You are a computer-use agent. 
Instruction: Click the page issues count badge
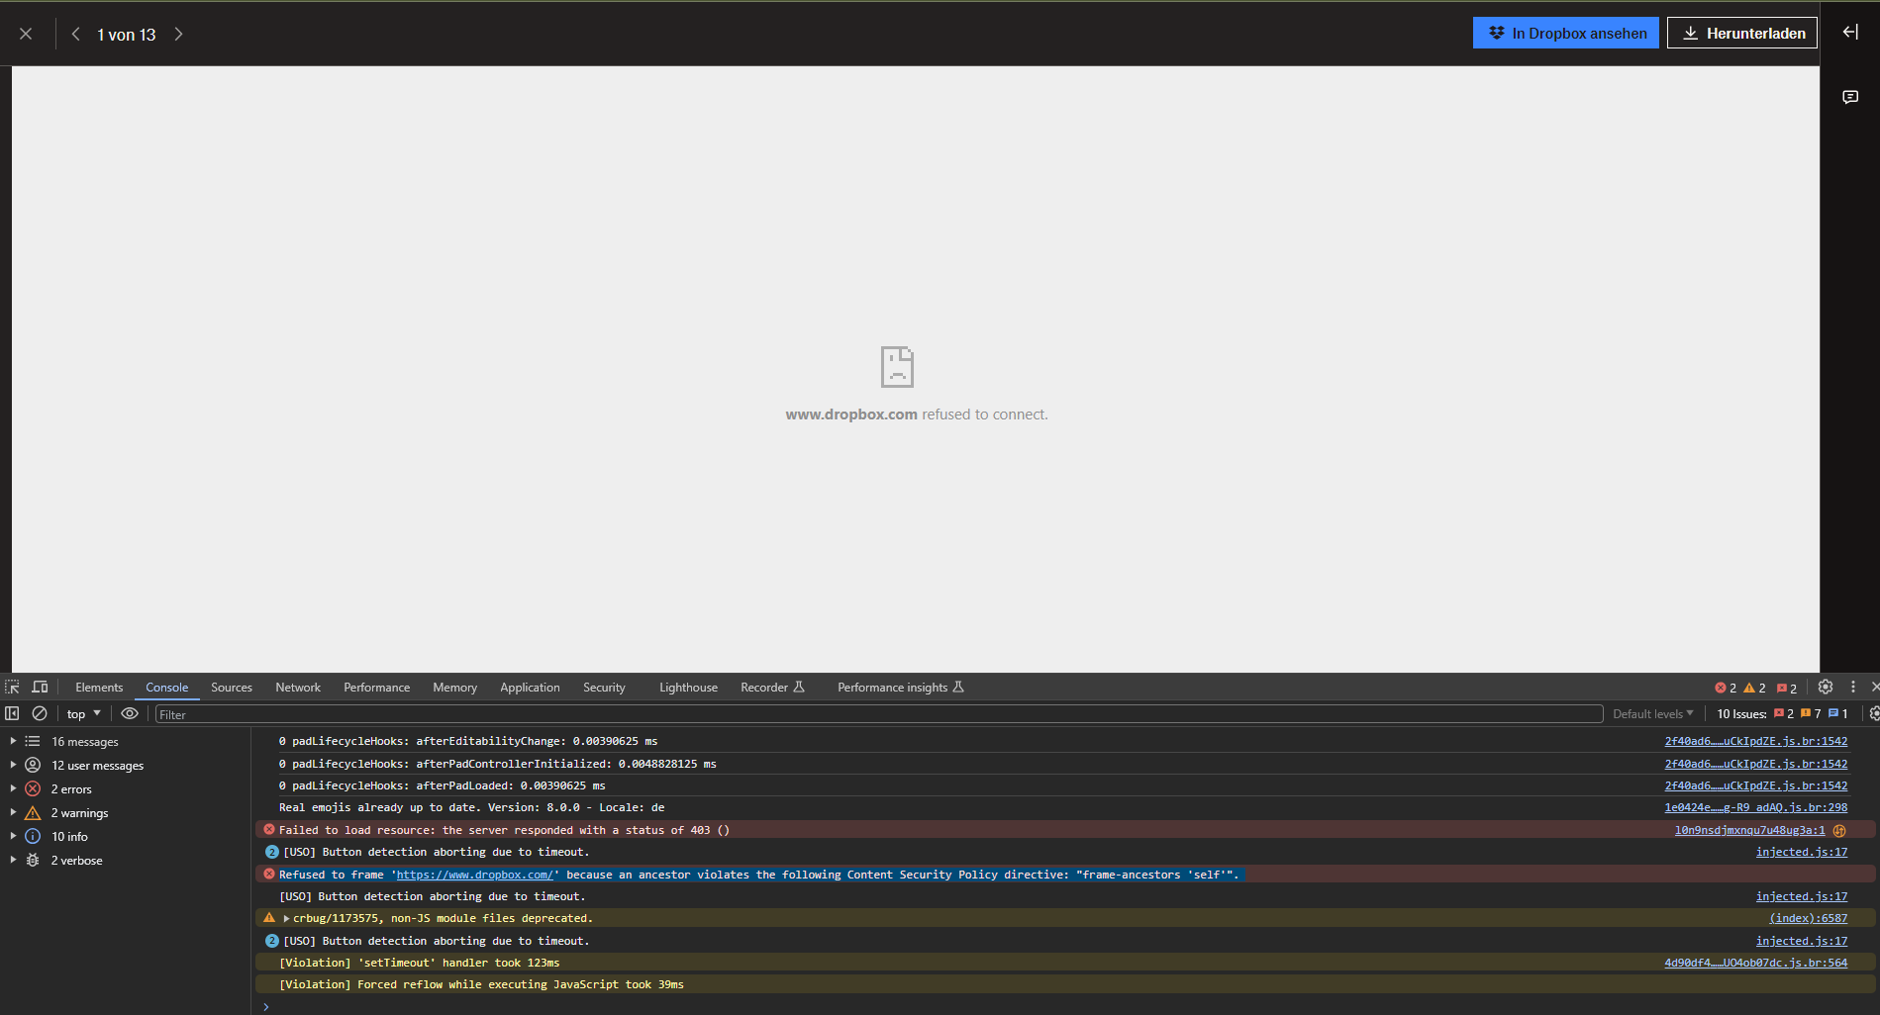(1787, 688)
